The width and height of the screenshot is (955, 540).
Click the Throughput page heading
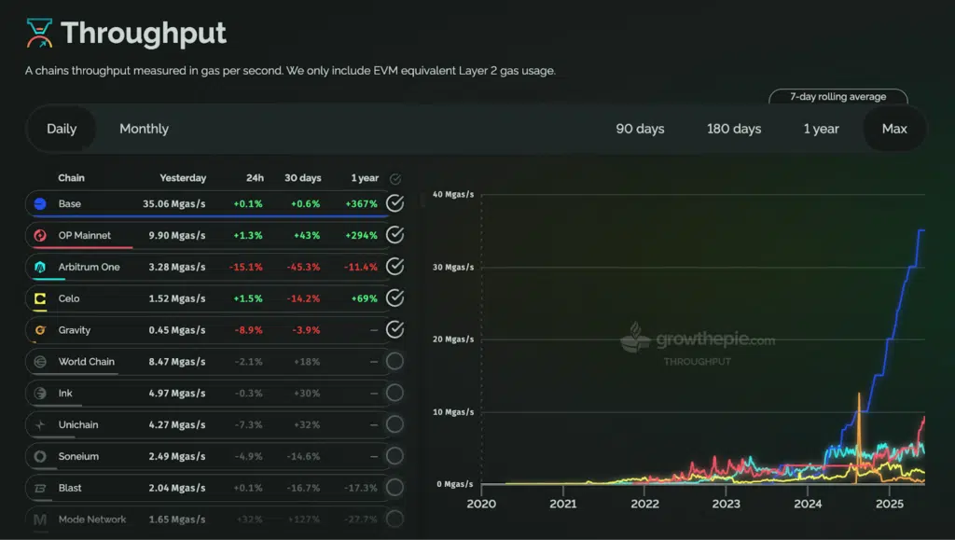[x=144, y=34]
